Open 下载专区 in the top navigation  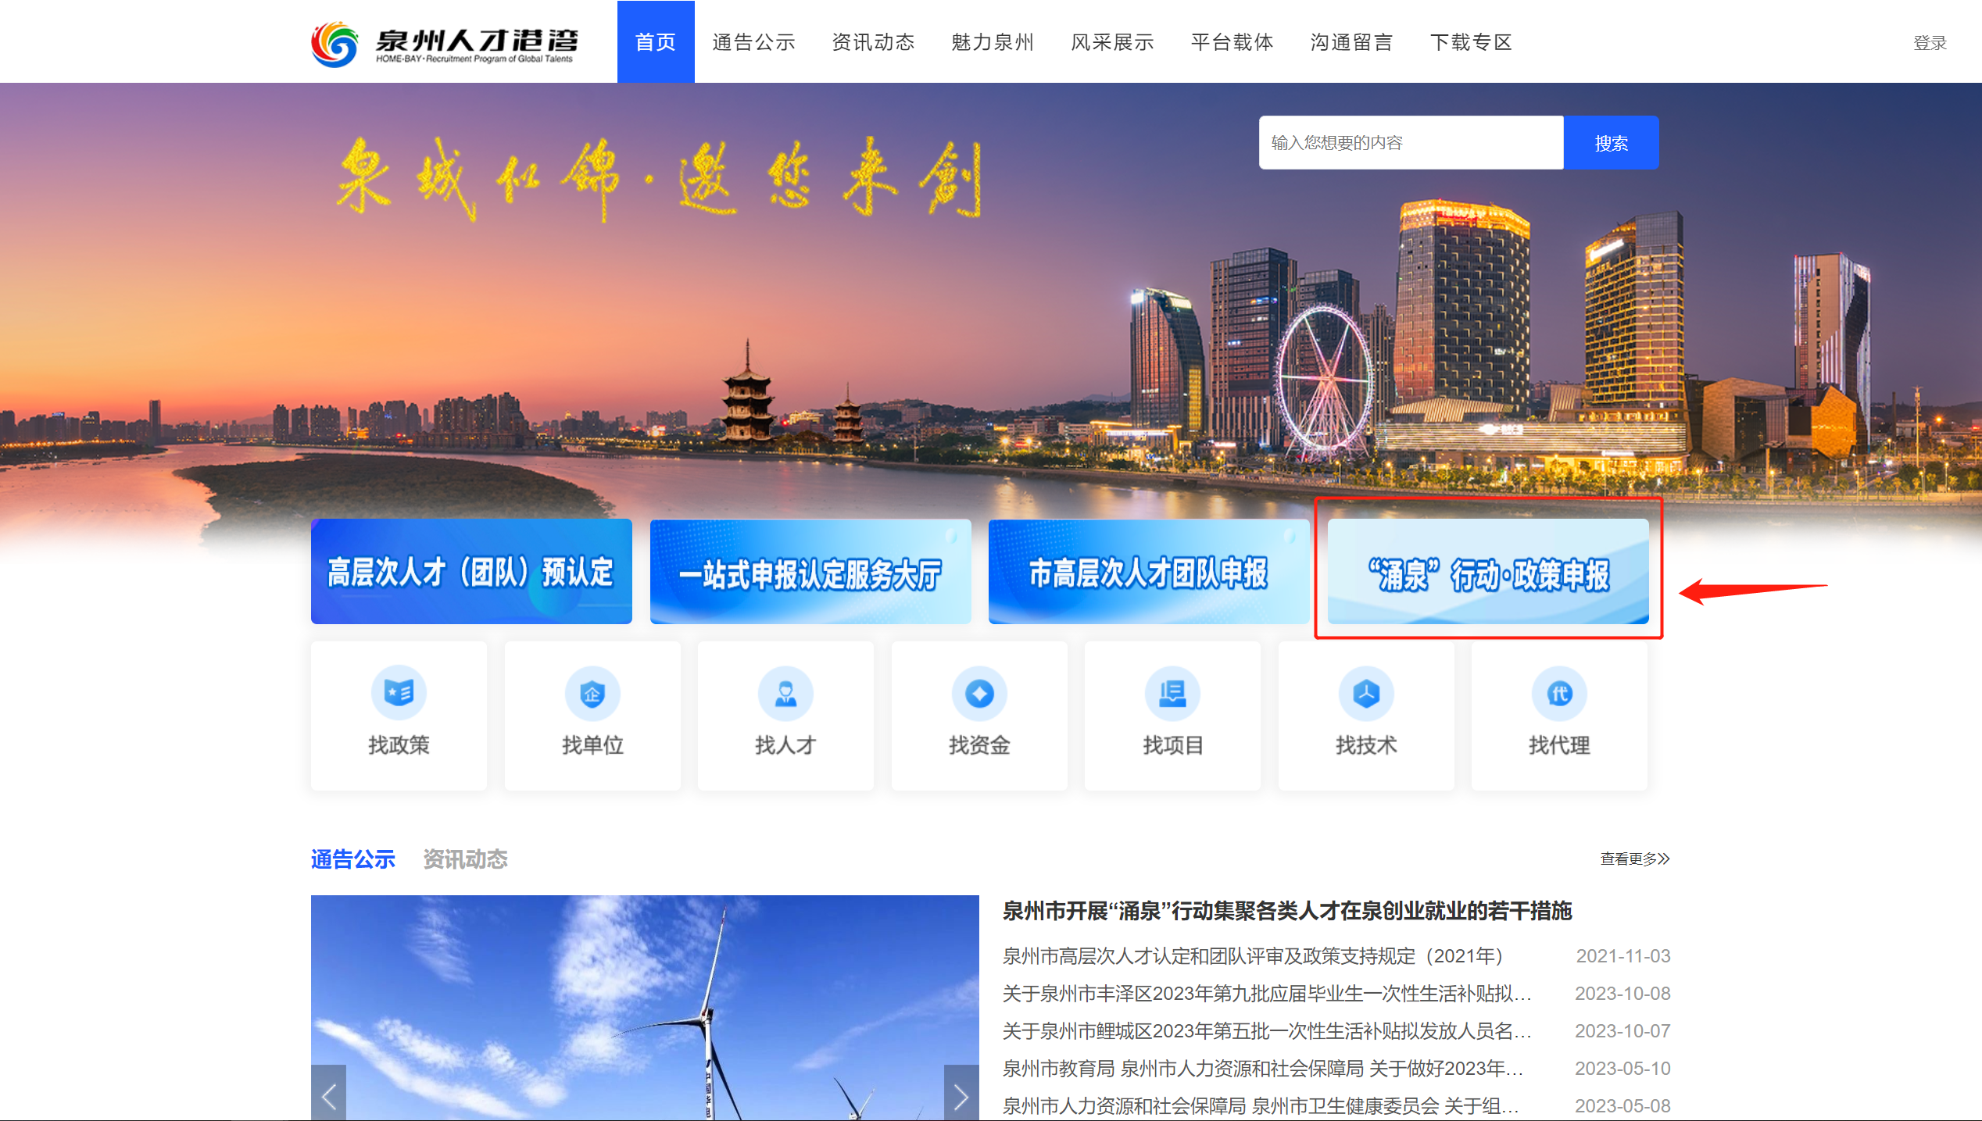[1471, 42]
